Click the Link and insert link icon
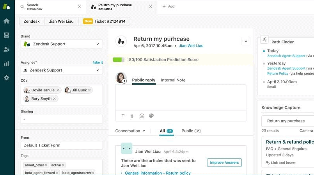This screenshot has width=314, height=175. click(x=268, y=163)
